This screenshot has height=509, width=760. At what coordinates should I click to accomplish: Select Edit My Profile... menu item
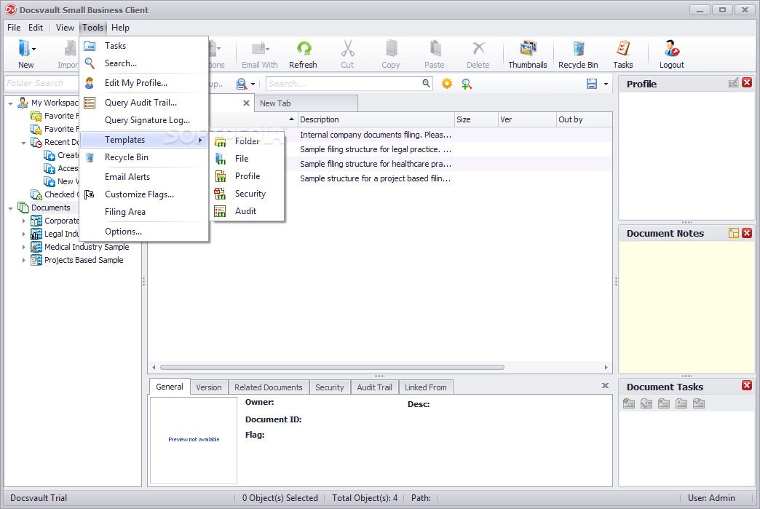click(144, 83)
